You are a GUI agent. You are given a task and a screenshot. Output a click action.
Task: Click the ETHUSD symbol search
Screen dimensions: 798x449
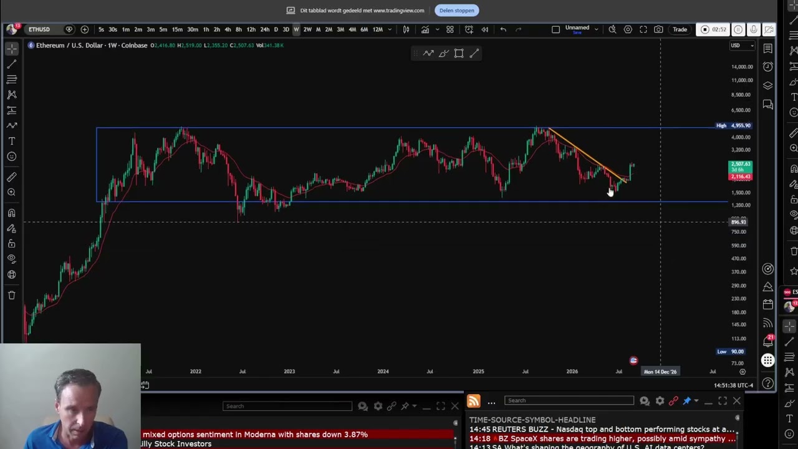click(39, 29)
